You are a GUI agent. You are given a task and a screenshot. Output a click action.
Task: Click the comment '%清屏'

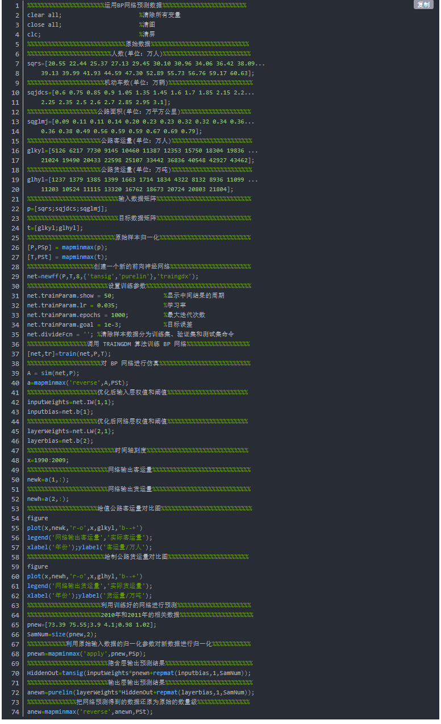pyautogui.click(x=147, y=34)
